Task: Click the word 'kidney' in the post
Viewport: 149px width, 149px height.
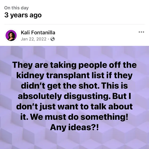Action: coord(30,76)
